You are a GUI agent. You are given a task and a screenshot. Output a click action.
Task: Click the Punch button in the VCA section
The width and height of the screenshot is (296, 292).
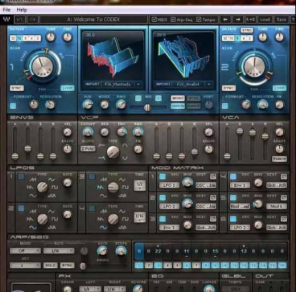coord(279,159)
